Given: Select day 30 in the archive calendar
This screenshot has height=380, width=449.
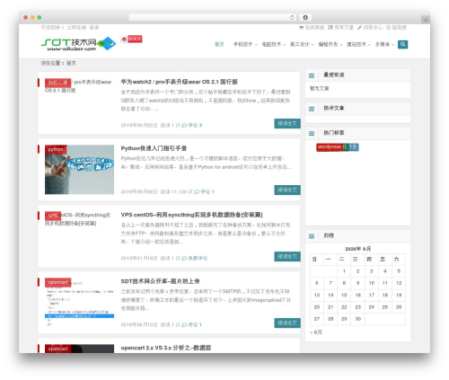Looking at the screenshot, I should point(358,319).
